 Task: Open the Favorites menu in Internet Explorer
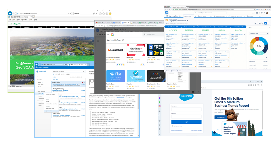[x=24, y=20]
